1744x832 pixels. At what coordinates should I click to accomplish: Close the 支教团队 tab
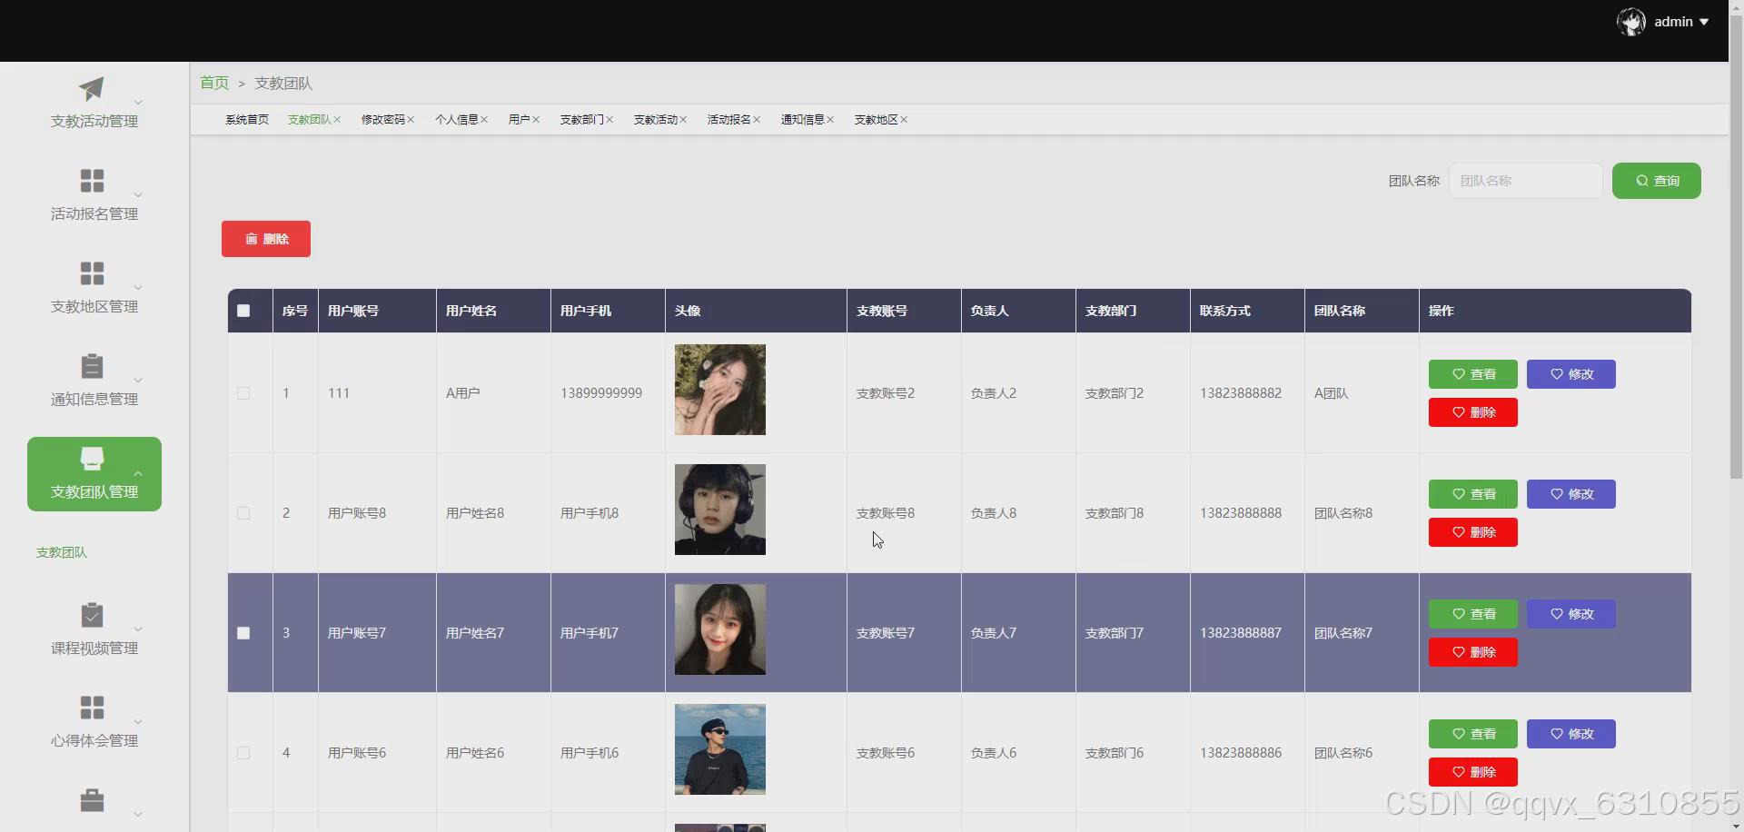pos(337,120)
